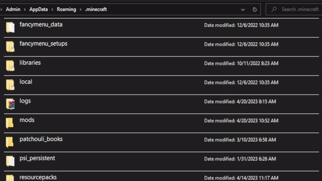Jump to the Admin breadcrumb folder

(x=13, y=9)
